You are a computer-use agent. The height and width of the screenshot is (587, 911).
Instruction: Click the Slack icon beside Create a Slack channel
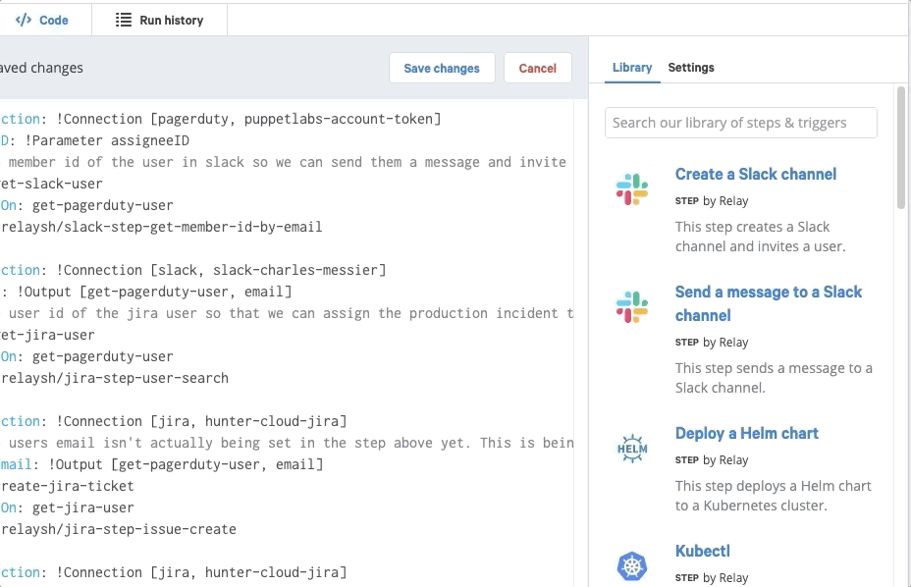(x=632, y=189)
